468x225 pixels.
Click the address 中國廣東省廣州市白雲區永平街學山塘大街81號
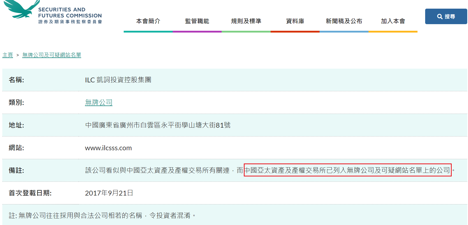pos(158,125)
